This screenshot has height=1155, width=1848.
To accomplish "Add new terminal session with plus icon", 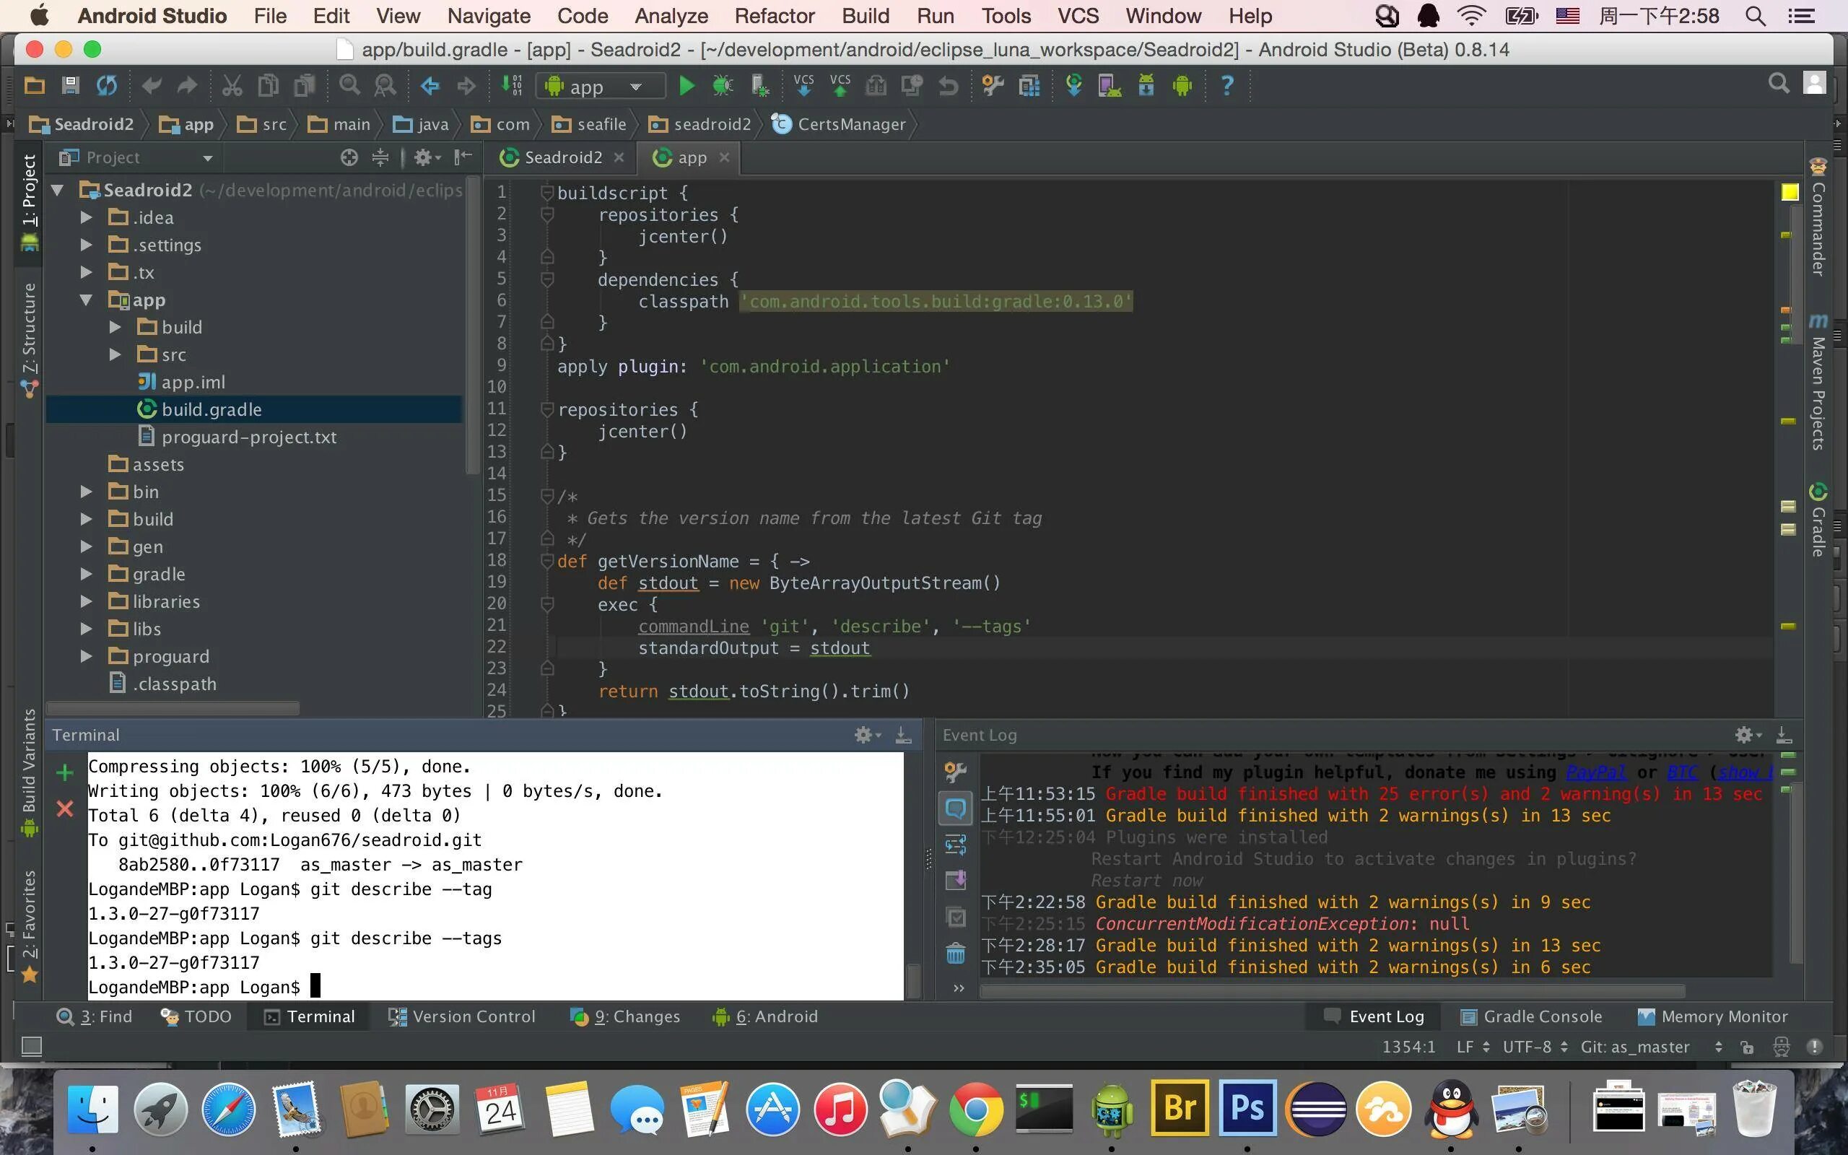I will click(x=65, y=773).
